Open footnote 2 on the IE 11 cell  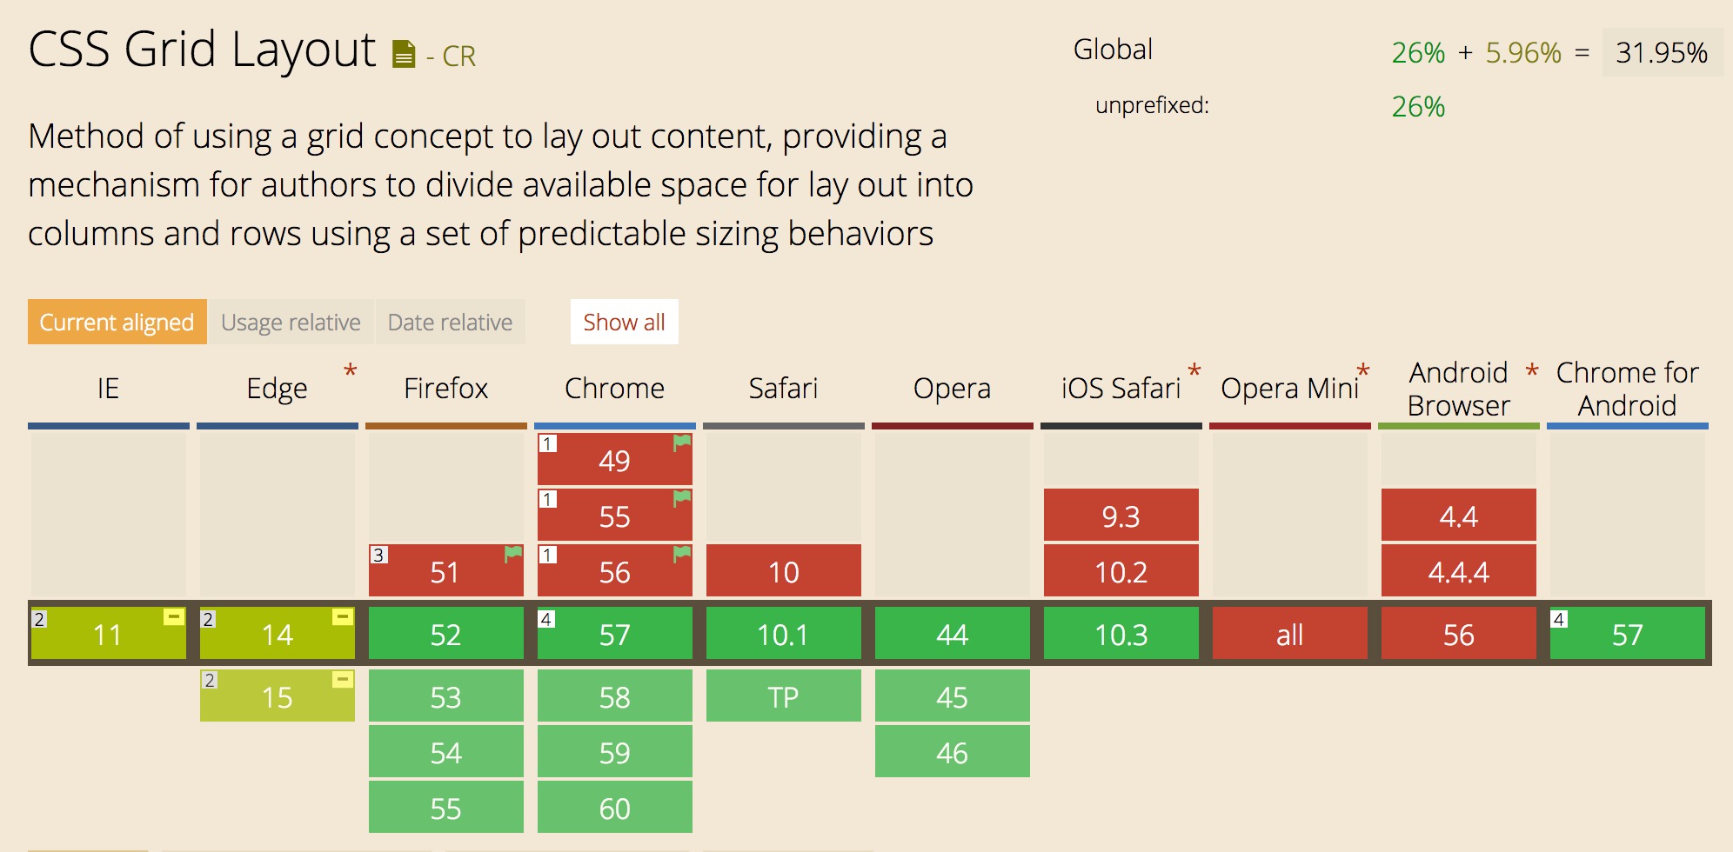[x=38, y=618]
